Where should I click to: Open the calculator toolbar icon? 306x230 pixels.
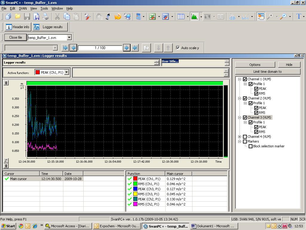click(x=138, y=17)
